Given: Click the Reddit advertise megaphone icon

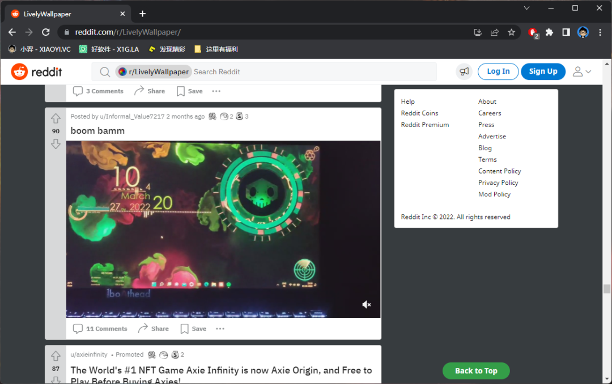Looking at the screenshot, I should (464, 71).
